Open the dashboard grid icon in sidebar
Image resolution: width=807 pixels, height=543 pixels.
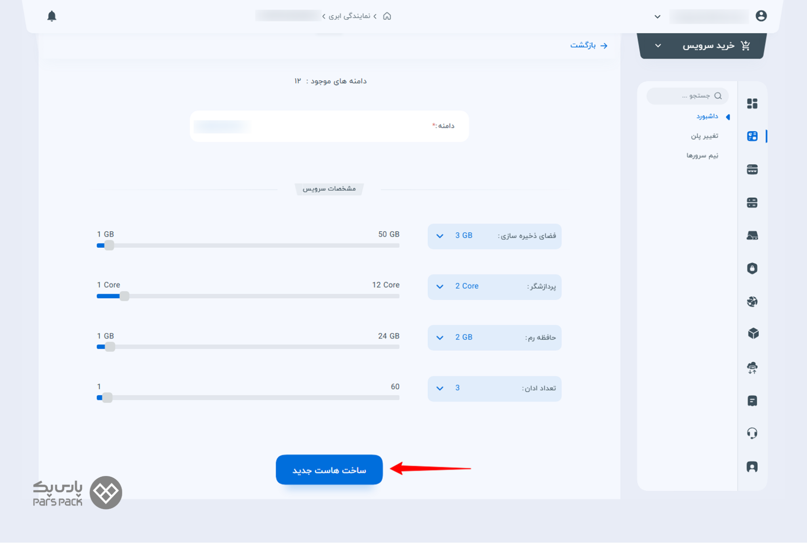752,104
